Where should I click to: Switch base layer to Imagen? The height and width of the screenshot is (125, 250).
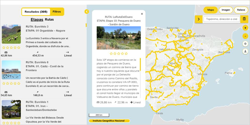point(226,10)
